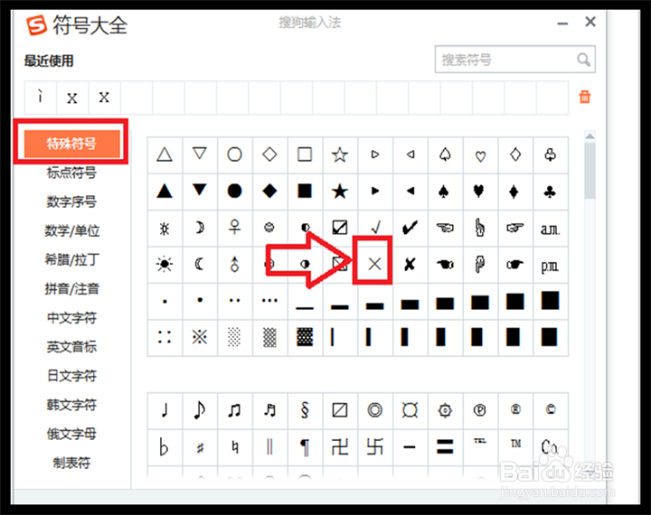The image size is (651, 515).
Task: Insert the registered ® symbol
Action: pos(515,409)
